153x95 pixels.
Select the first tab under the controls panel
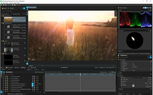pyautogui.click(x=120, y=94)
